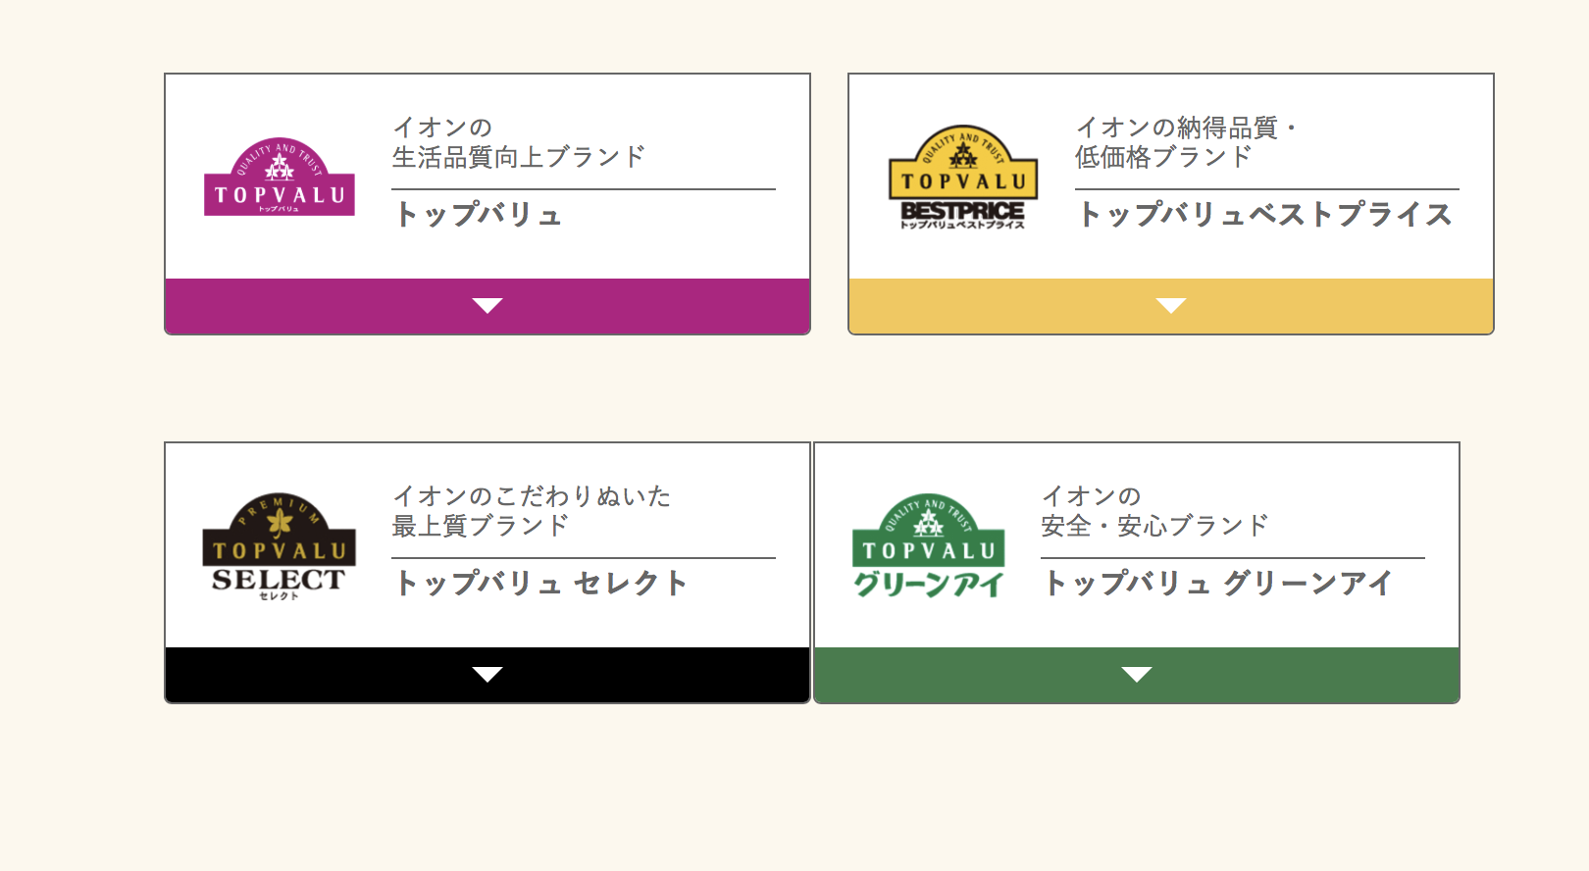
Task: Open the トップバリュ セレクト title link
Action: pyautogui.click(x=540, y=583)
